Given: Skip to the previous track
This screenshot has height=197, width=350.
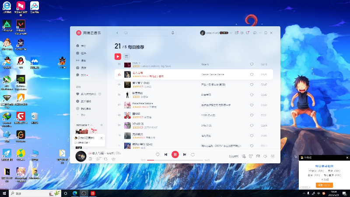Looking at the screenshot, I should click(x=166, y=155).
